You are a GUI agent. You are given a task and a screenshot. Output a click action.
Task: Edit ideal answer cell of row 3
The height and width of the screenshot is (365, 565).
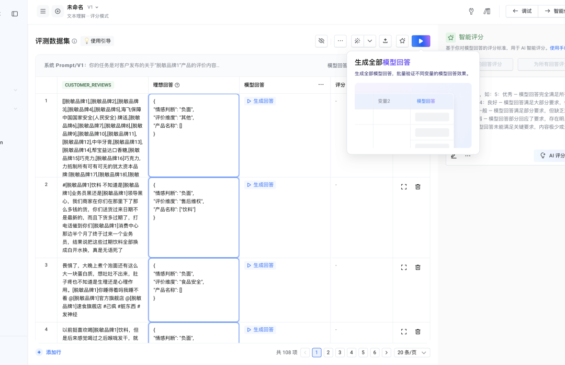coord(194,290)
